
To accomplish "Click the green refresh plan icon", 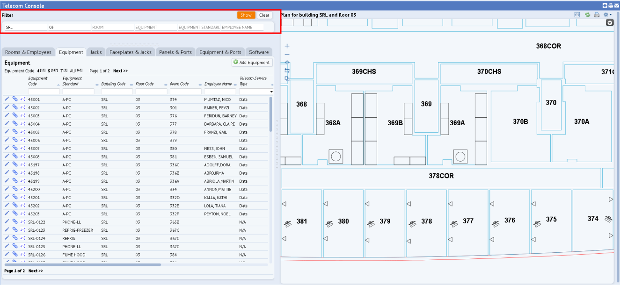I will pyautogui.click(x=587, y=15).
